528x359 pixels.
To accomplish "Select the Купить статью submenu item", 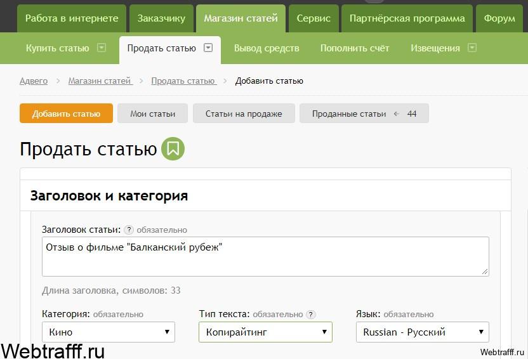I will [58, 48].
